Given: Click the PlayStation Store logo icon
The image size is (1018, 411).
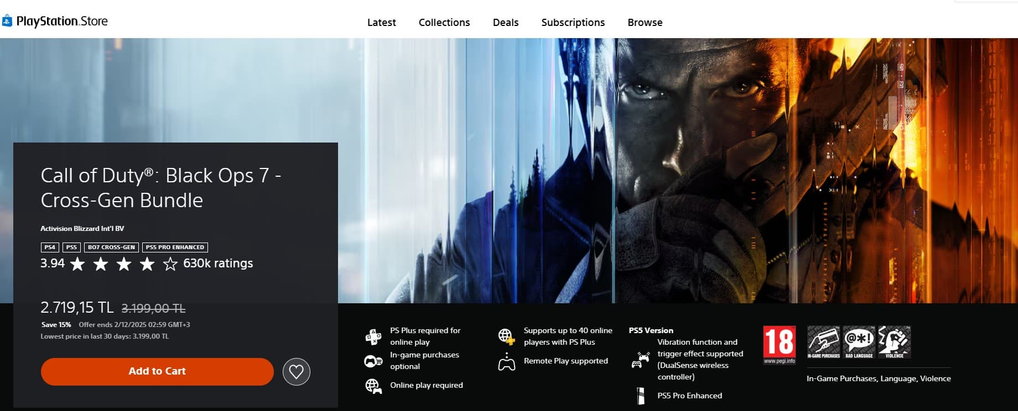Looking at the screenshot, I should (x=7, y=22).
